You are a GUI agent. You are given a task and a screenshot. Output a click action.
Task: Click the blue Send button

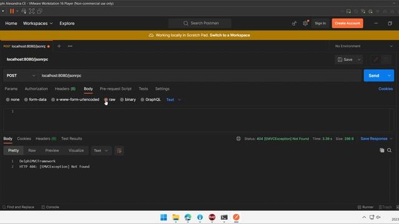click(x=374, y=76)
